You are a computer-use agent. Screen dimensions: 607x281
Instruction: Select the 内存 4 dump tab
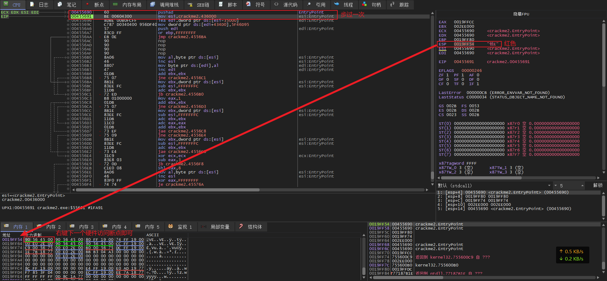[115, 227]
